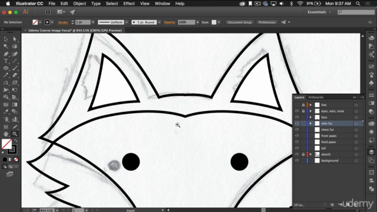Select the Type tool

[x=6, y=61]
